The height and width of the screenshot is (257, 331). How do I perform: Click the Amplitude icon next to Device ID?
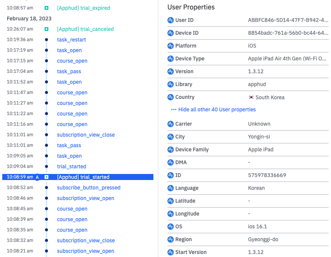click(170, 33)
